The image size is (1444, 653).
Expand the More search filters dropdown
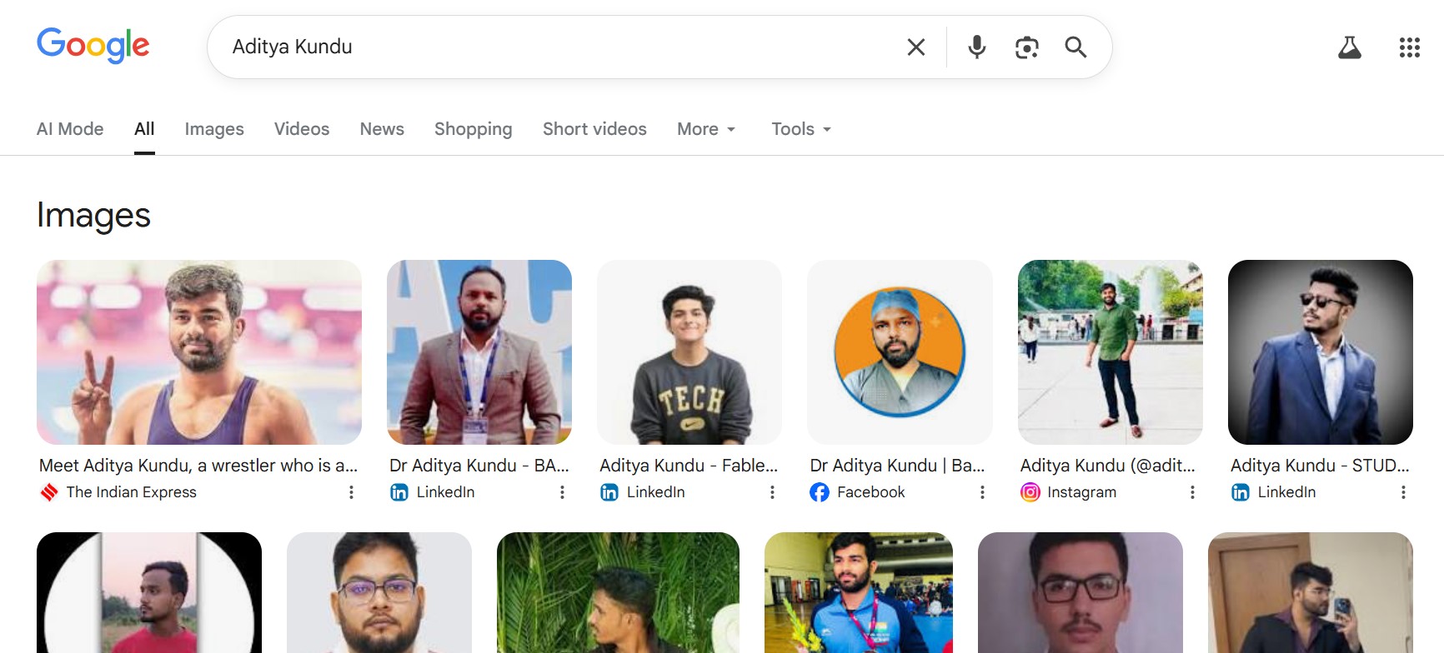[x=706, y=129]
